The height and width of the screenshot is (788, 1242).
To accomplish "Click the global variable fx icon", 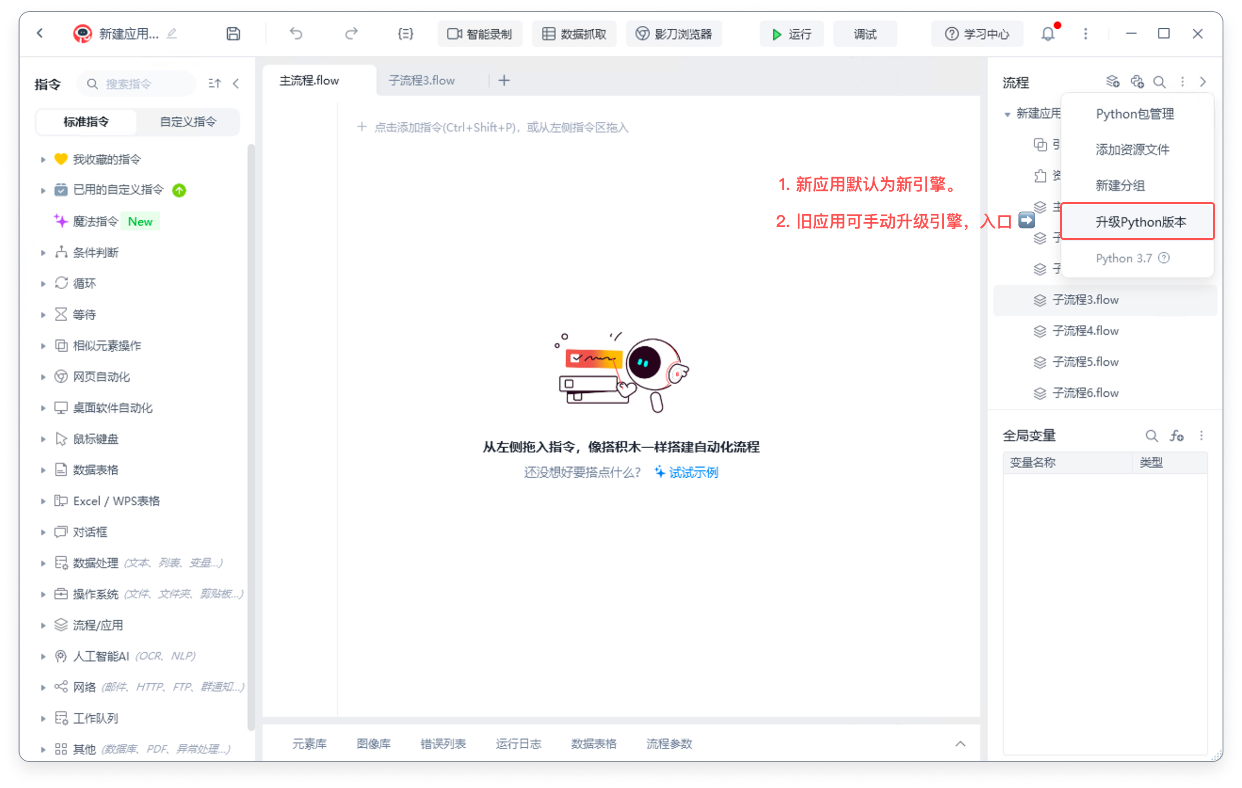I will click(1177, 436).
